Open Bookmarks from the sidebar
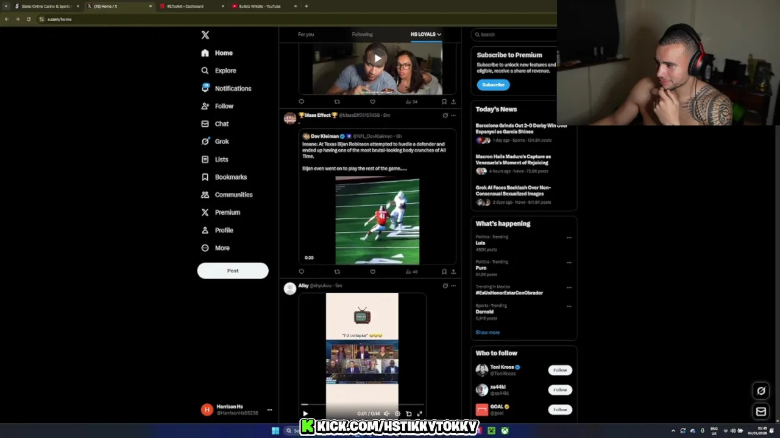Viewport: 780px width, 438px height. 224,177
